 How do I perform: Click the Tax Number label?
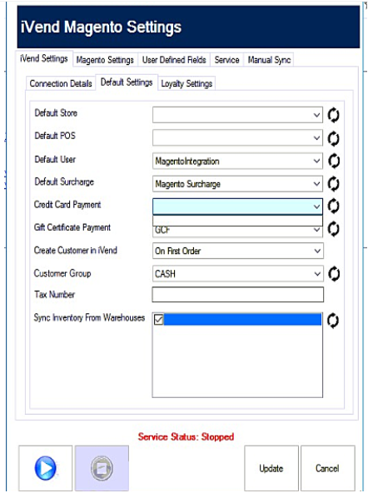coord(55,295)
